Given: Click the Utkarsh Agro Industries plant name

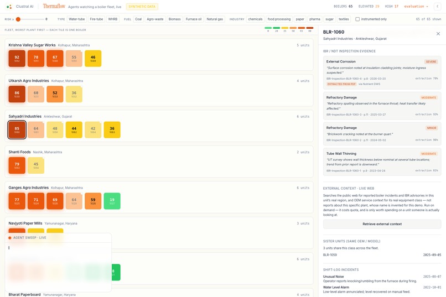Looking at the screenshot, I should pyautogui.click(x=28, y=81).
